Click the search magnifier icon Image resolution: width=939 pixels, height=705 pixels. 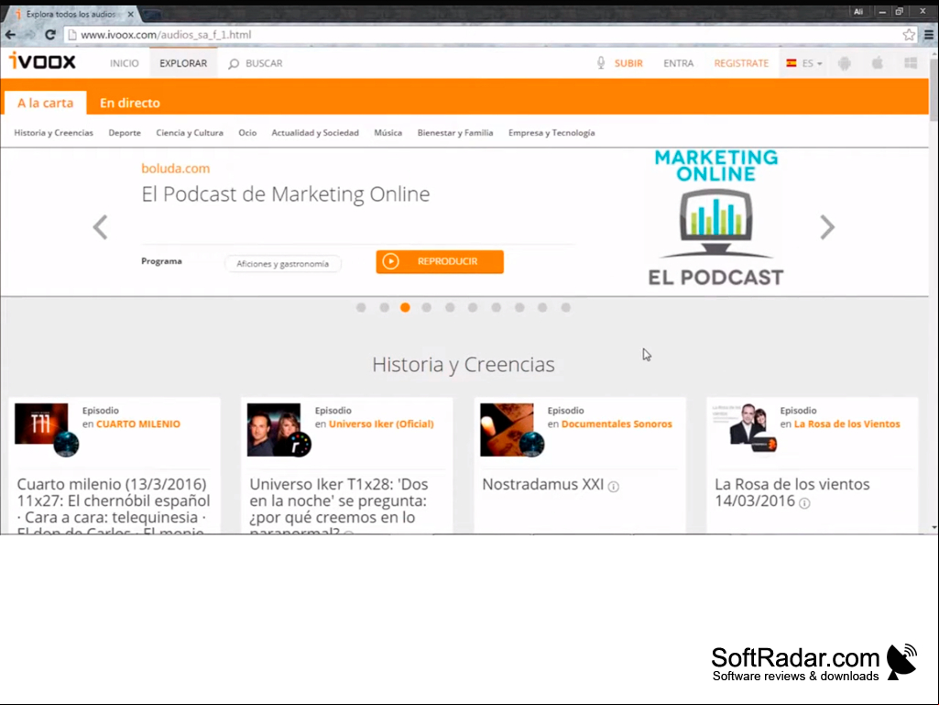[234, 63]
